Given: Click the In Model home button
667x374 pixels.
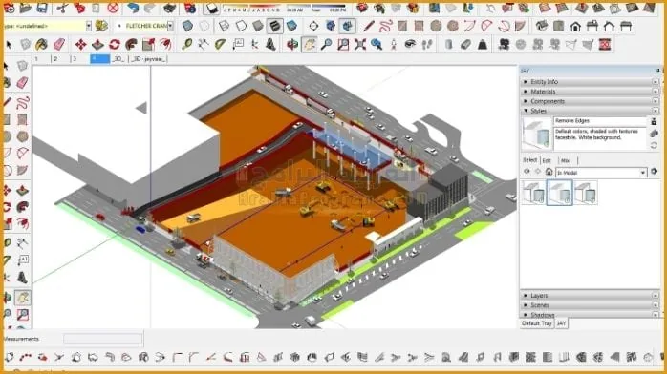Looking at the screenshot, I should click(x=549, y=172).
